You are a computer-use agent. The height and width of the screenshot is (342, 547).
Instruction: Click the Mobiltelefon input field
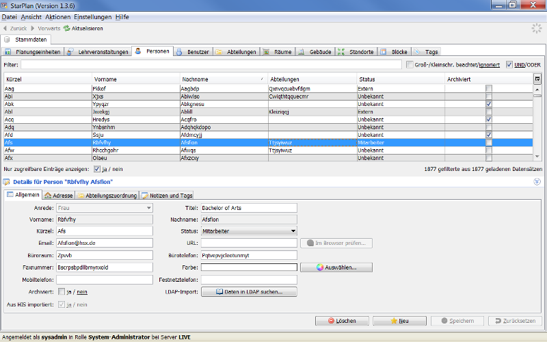click(x=105, y=280)
